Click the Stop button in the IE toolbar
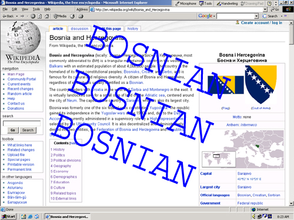 coord(33,16)
